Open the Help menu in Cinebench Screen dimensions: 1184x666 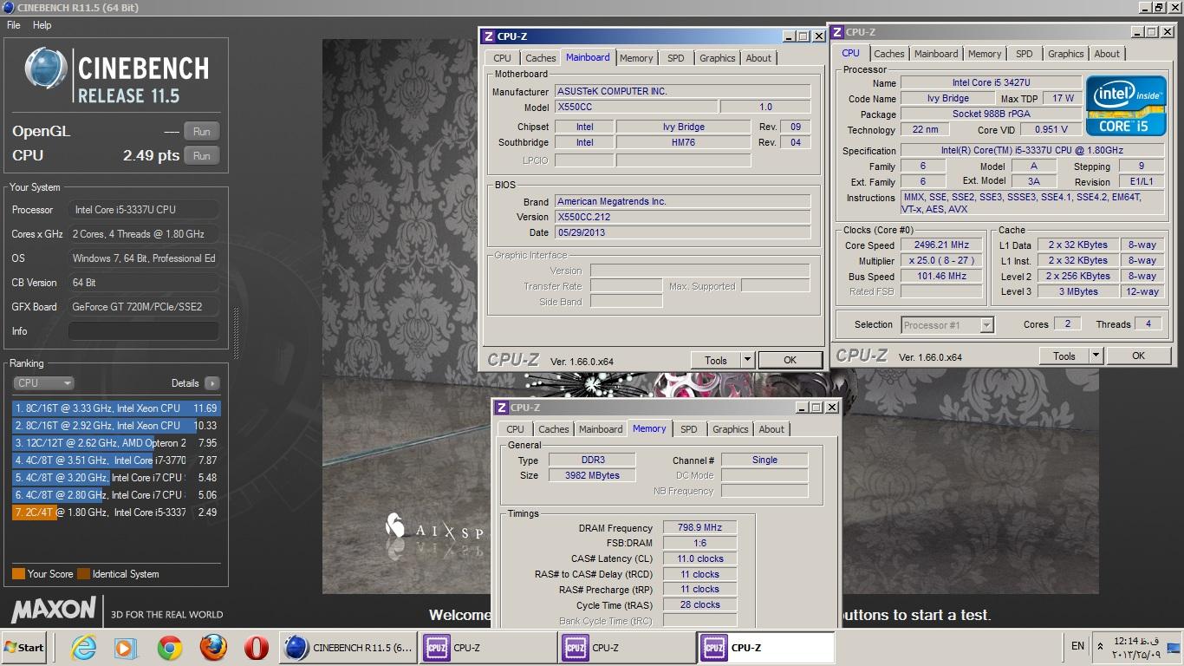coord(42,25)
